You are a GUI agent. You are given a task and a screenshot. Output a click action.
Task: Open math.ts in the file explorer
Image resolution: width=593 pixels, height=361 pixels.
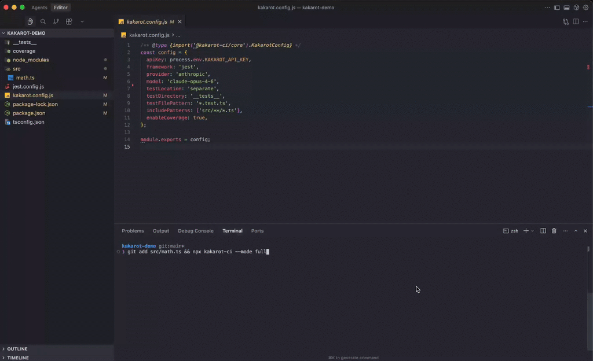click(x=25, y=78)
